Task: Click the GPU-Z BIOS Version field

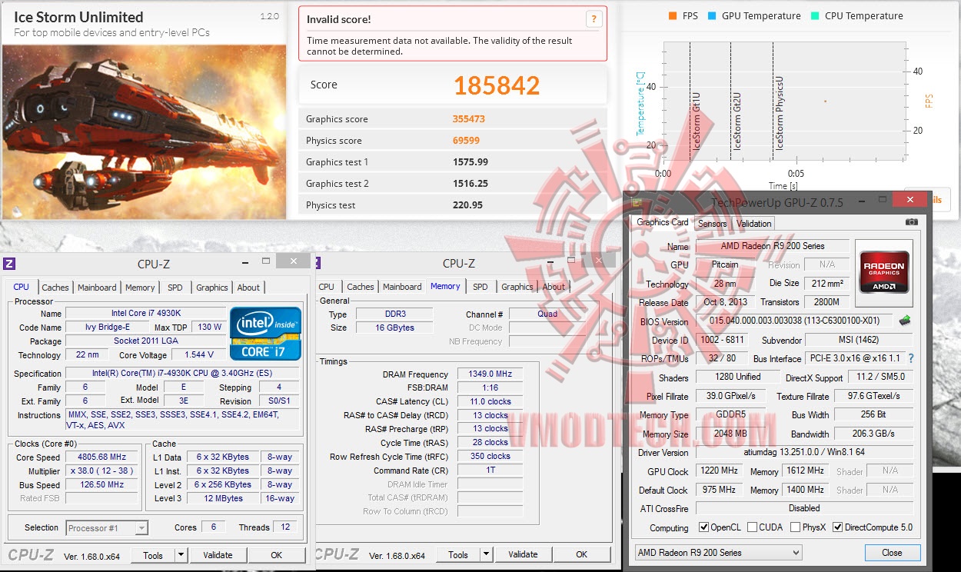Action: click(795, 321)
